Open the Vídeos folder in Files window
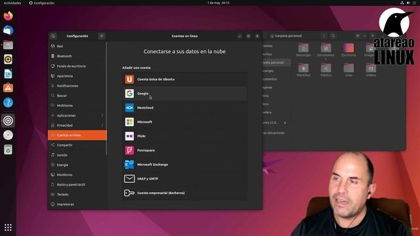 click(371, 70)
